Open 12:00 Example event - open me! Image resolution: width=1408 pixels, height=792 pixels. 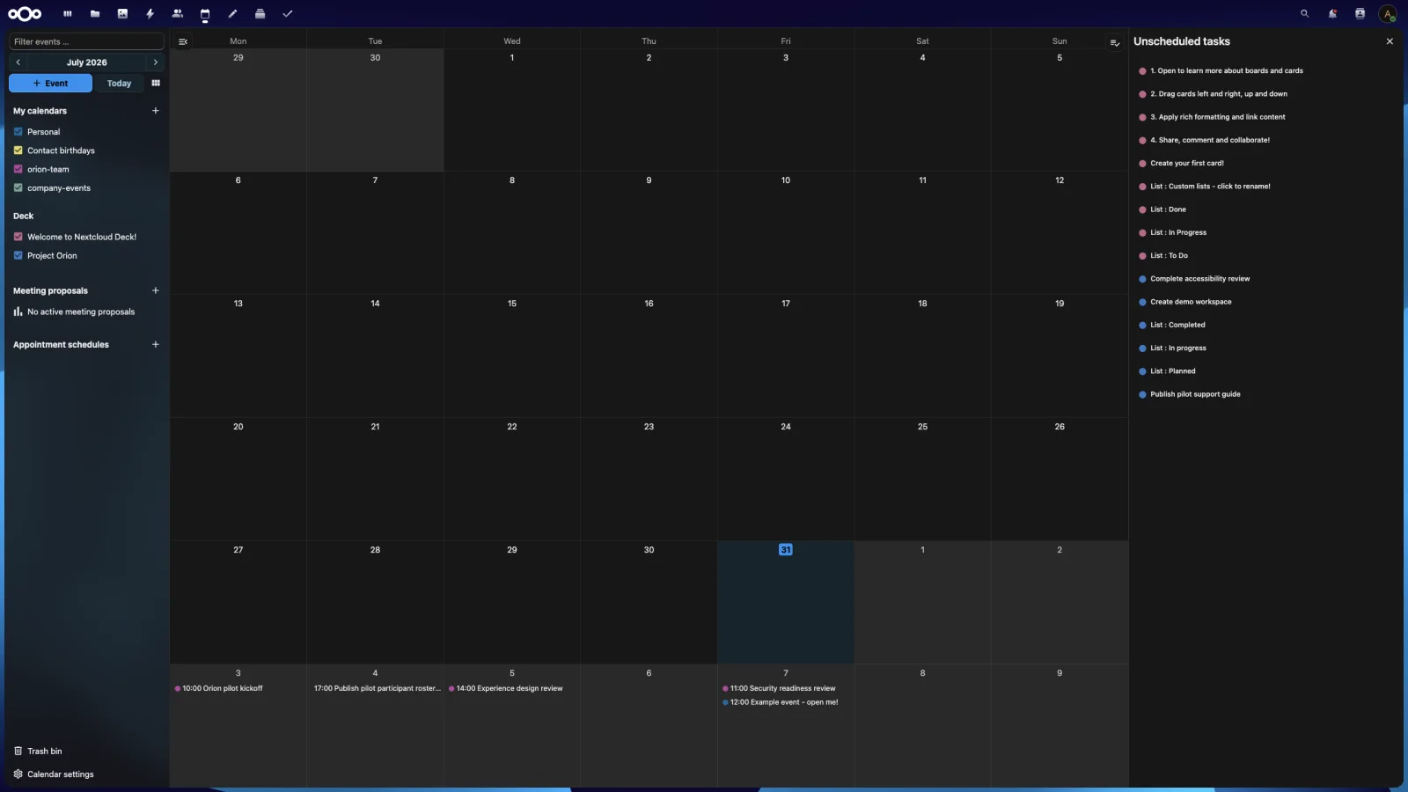tap(785, 702)
